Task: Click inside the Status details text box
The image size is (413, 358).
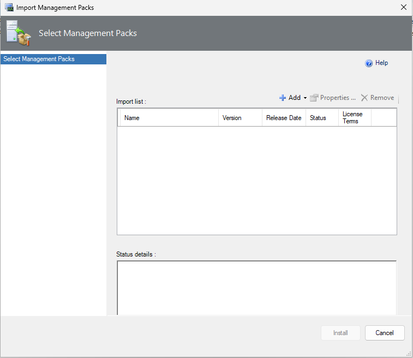Action: click(x=257, y=288)
